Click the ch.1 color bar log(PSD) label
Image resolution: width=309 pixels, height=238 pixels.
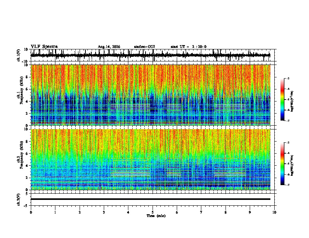click(x=292, y=101)
